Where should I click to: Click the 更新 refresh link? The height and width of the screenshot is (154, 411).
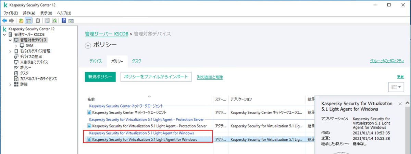click(x=400, y=77)
